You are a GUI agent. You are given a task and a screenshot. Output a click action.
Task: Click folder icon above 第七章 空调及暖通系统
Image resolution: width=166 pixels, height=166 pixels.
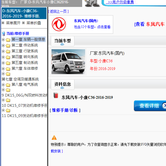coord(8,74)
